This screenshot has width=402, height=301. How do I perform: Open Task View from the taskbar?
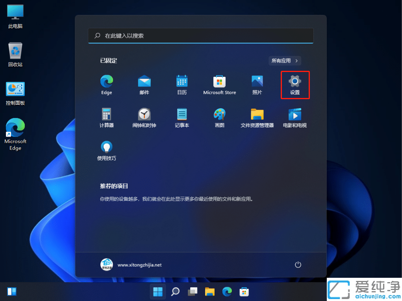tap(192, 292)
